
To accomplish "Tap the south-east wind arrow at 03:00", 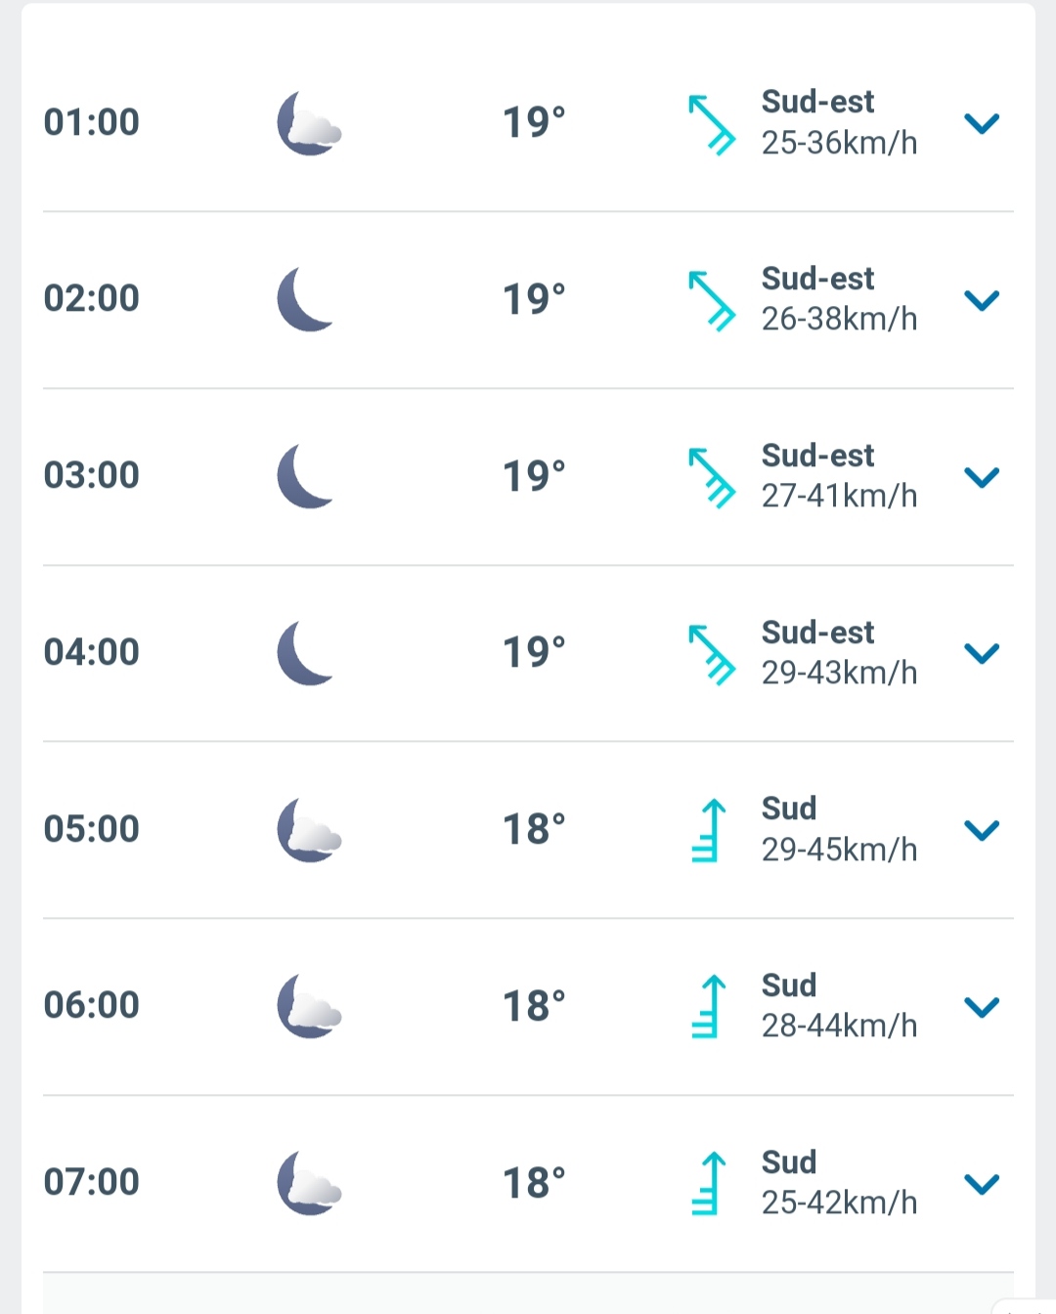I will click(x=712, y=477).
